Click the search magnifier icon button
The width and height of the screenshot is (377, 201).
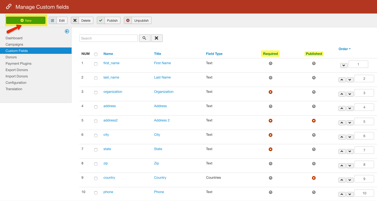click(145, 38)
